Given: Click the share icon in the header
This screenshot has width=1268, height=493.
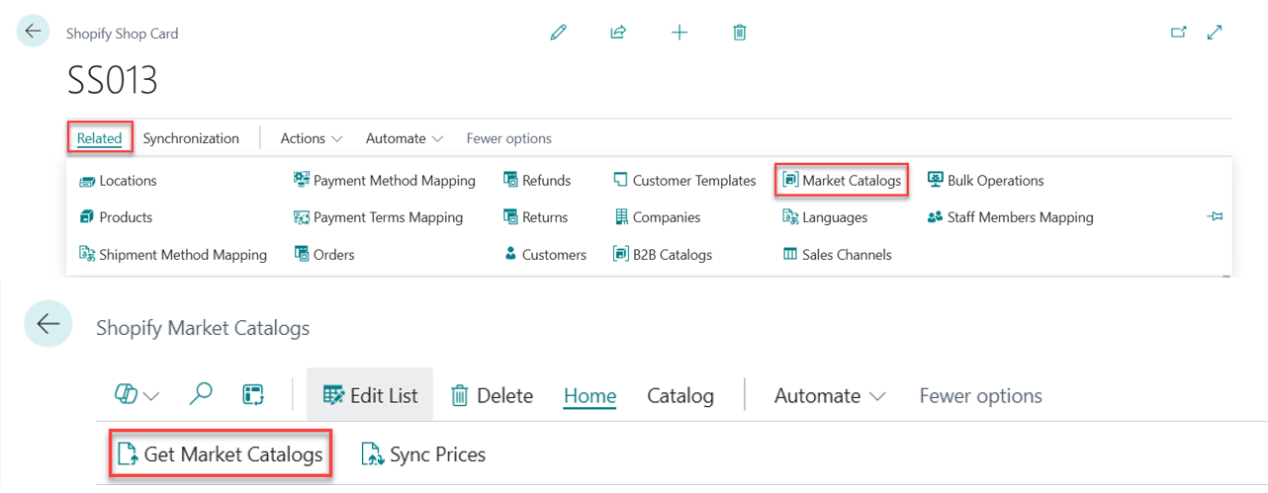Looking at the screenshot, I should coord(618,33).
